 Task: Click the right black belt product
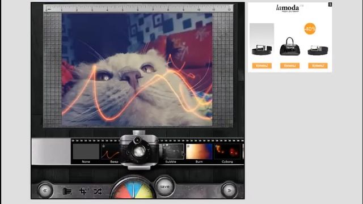click(x=318, y=50)
